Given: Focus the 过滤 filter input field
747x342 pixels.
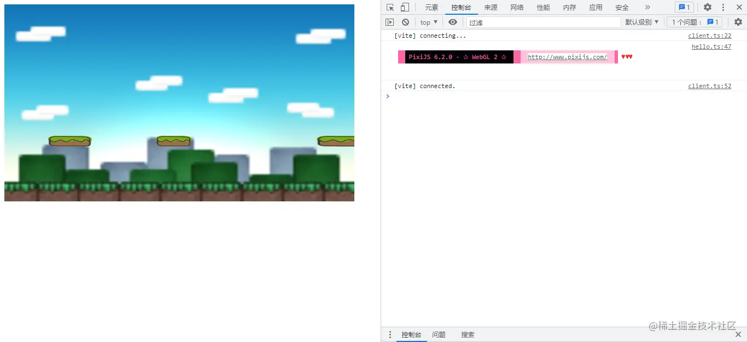Looking at the screenshot, I should 544,22.
